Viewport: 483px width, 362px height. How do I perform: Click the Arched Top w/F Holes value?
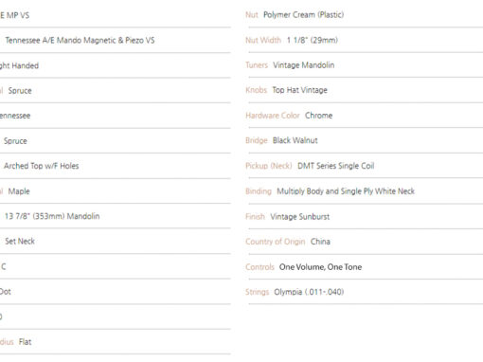tap(41, 166)
